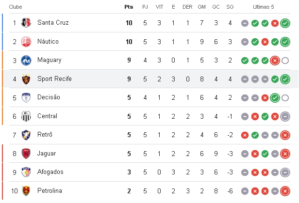Click Decisão's empty upcoming match circle

pos(285,98)
